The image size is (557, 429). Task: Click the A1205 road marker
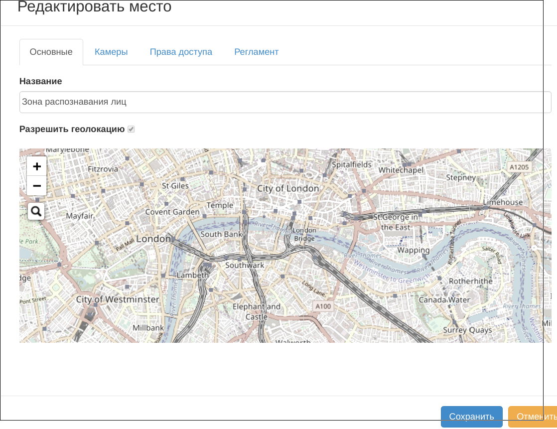coord(519,167)
